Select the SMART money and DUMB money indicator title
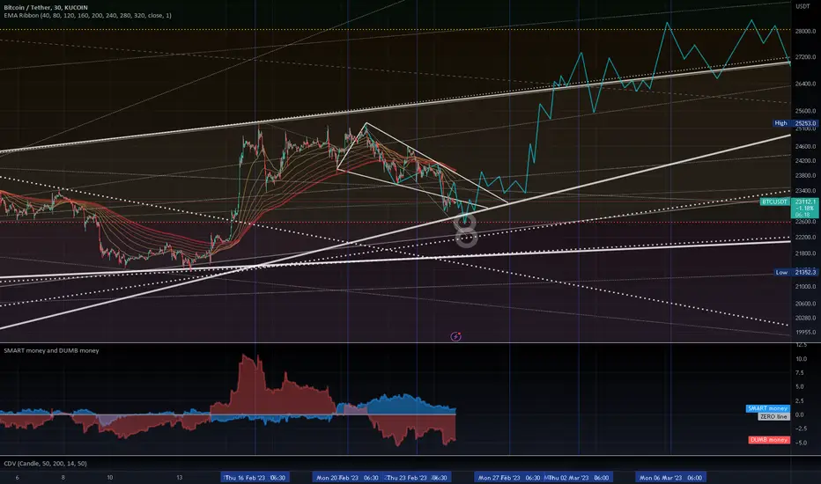Viewport: 821px width, 484px height. click(51, 350)
